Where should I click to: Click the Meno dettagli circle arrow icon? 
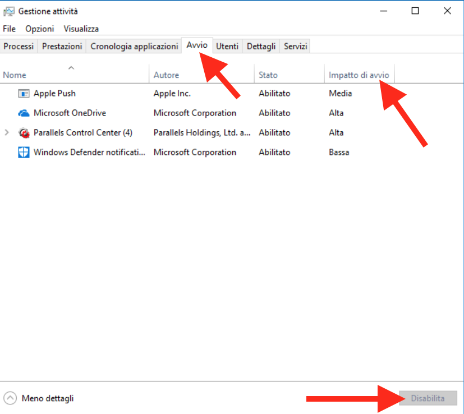click(10, 398)
